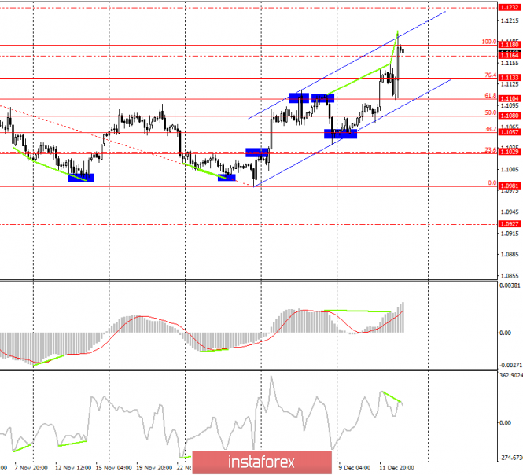Click the 15 Nov 04:00 time label

click(114, 466)
